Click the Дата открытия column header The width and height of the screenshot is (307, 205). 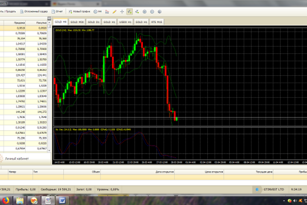pos(137,172)
